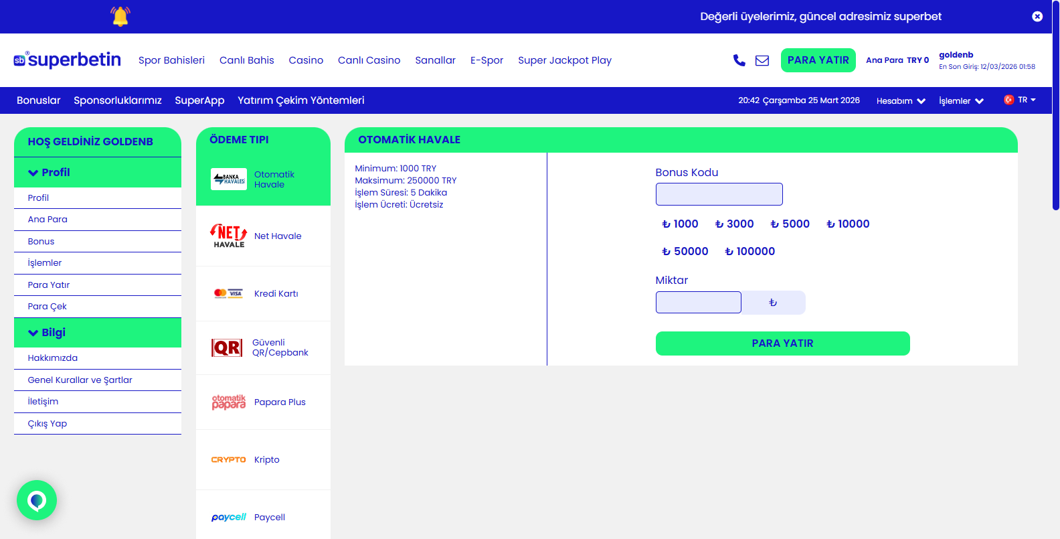Open Canlı Bahis menu
The image size is (1060, 539).
point(247,60)
